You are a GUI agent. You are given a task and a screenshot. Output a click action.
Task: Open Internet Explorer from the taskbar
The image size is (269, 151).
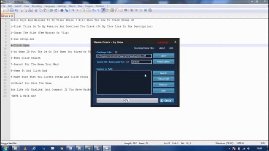(x=34, y=148)
